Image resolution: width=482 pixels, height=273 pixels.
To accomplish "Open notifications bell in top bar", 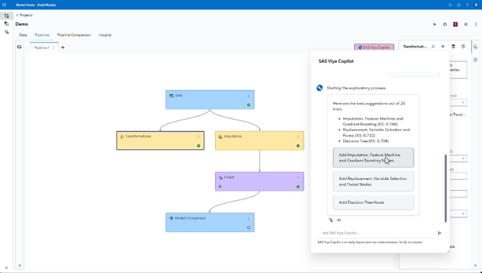I will click(458, 5).
